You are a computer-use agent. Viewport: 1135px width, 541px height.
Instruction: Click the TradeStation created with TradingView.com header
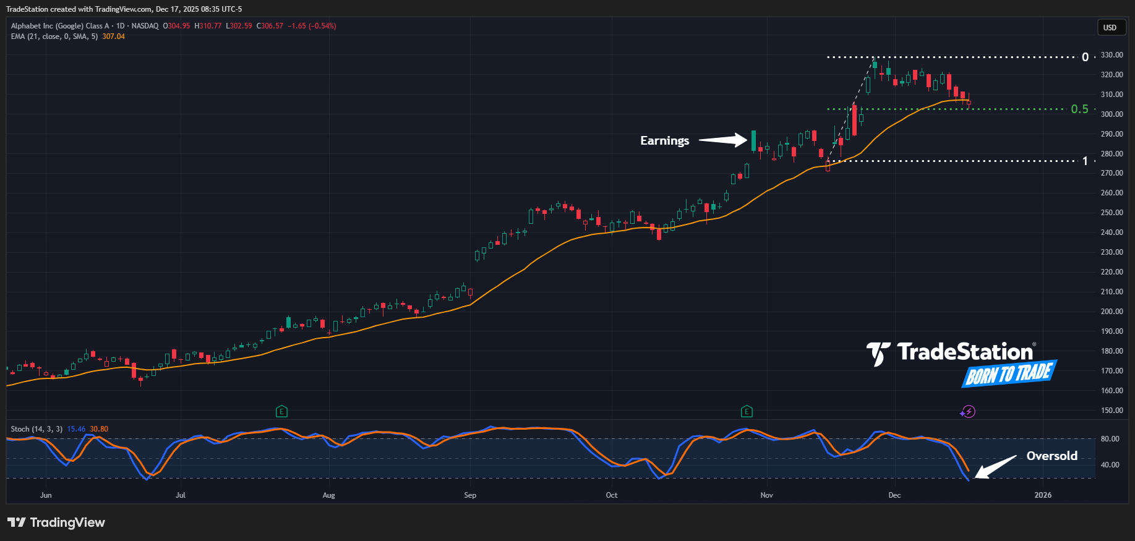tap(124, 9)
